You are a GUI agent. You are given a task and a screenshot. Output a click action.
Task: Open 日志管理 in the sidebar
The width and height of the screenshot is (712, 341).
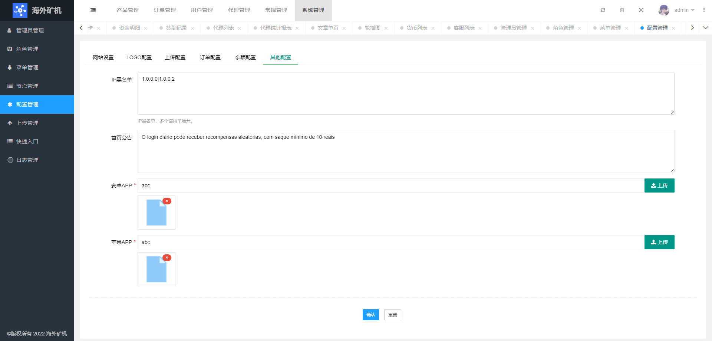pyautogui.click(x=27, y=160)
